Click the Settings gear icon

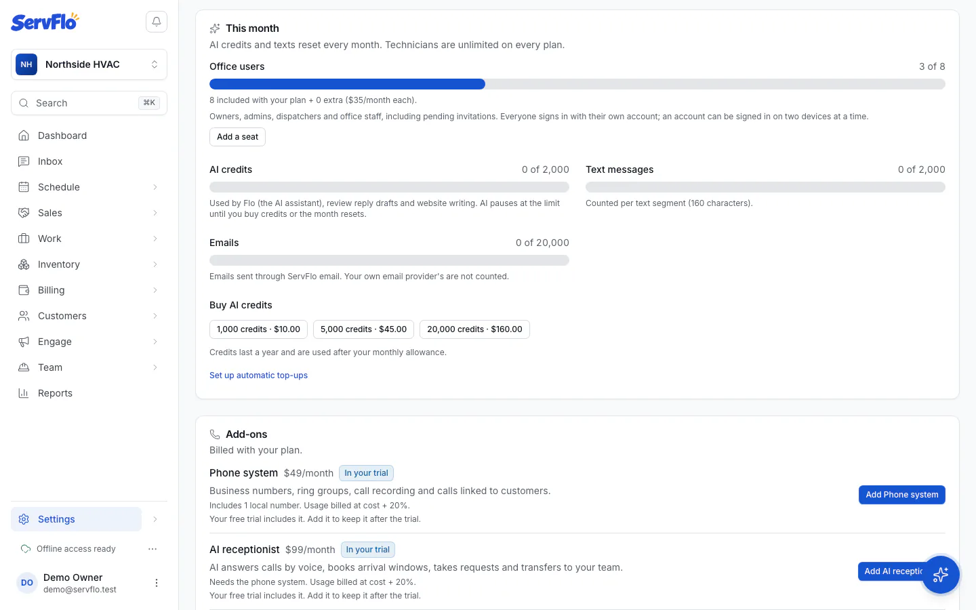[x=24, y=519]
